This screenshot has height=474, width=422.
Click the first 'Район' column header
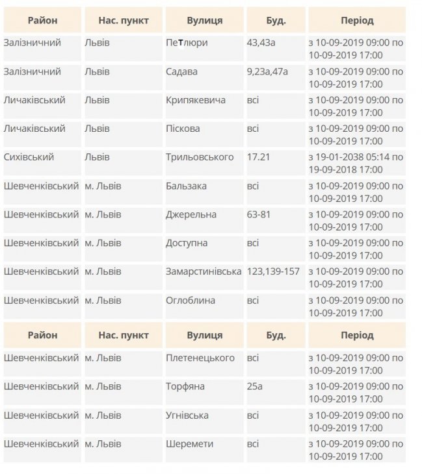click(x=42, y=21)
